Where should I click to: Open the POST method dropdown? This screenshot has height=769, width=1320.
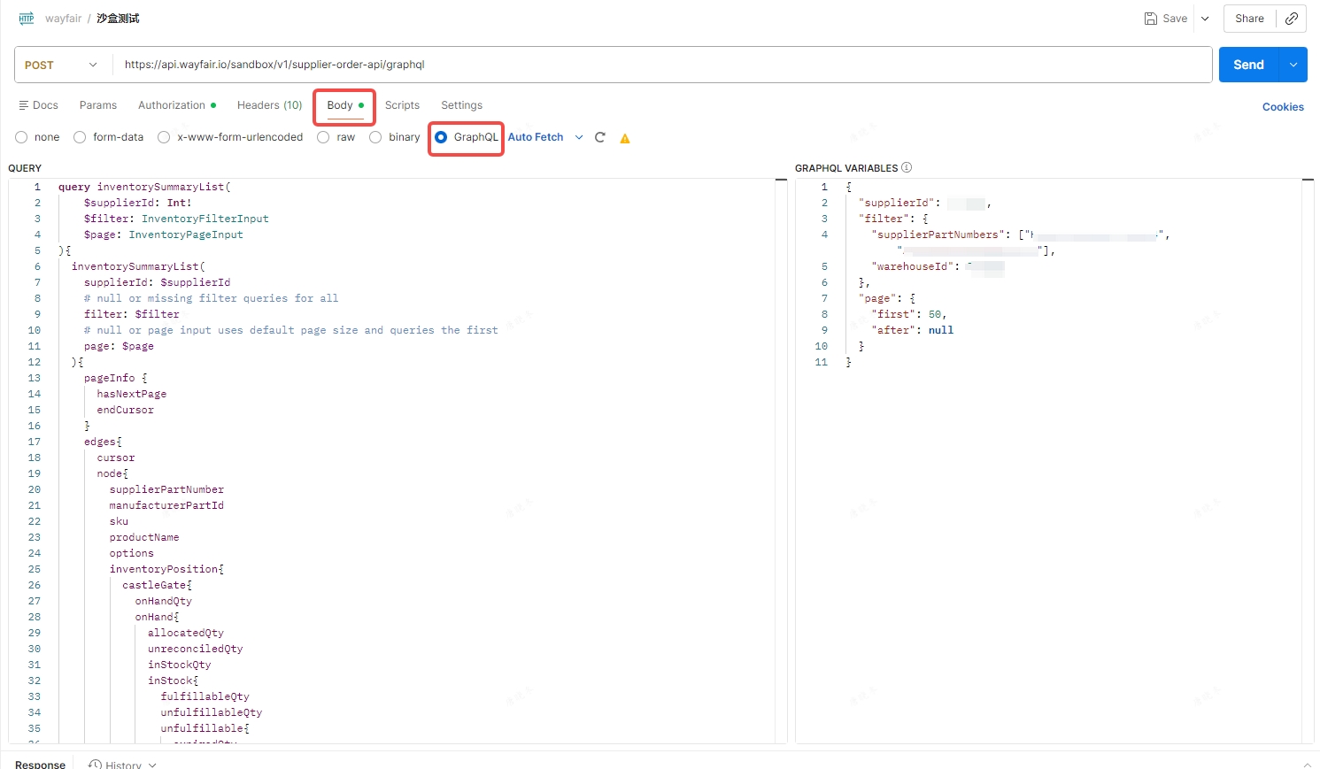pyautogui.click(x=62, y=65)
